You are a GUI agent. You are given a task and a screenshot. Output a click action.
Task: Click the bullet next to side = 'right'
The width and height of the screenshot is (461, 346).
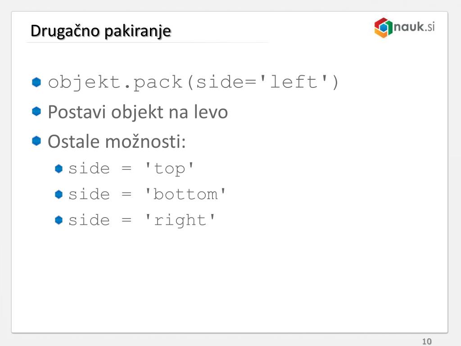[59, 220]
